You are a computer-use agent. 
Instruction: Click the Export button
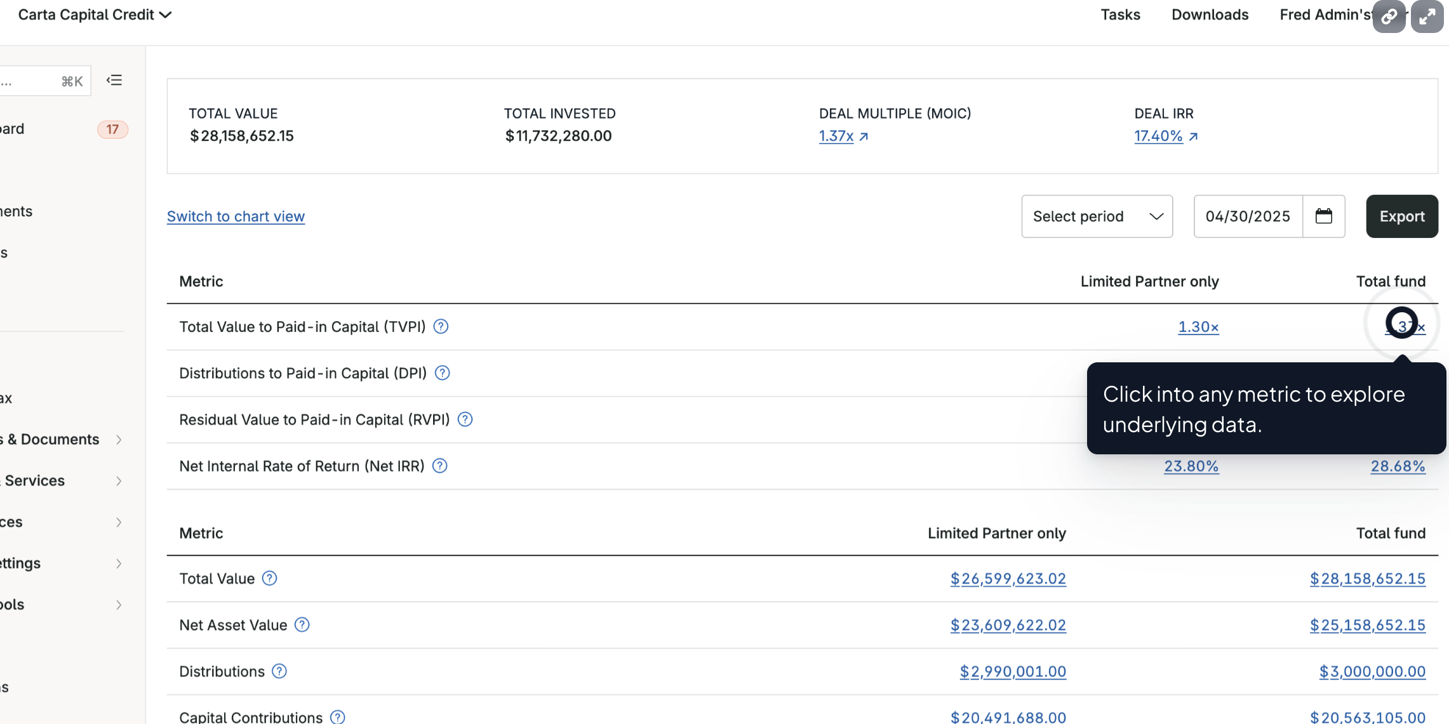coord(1401,216)
